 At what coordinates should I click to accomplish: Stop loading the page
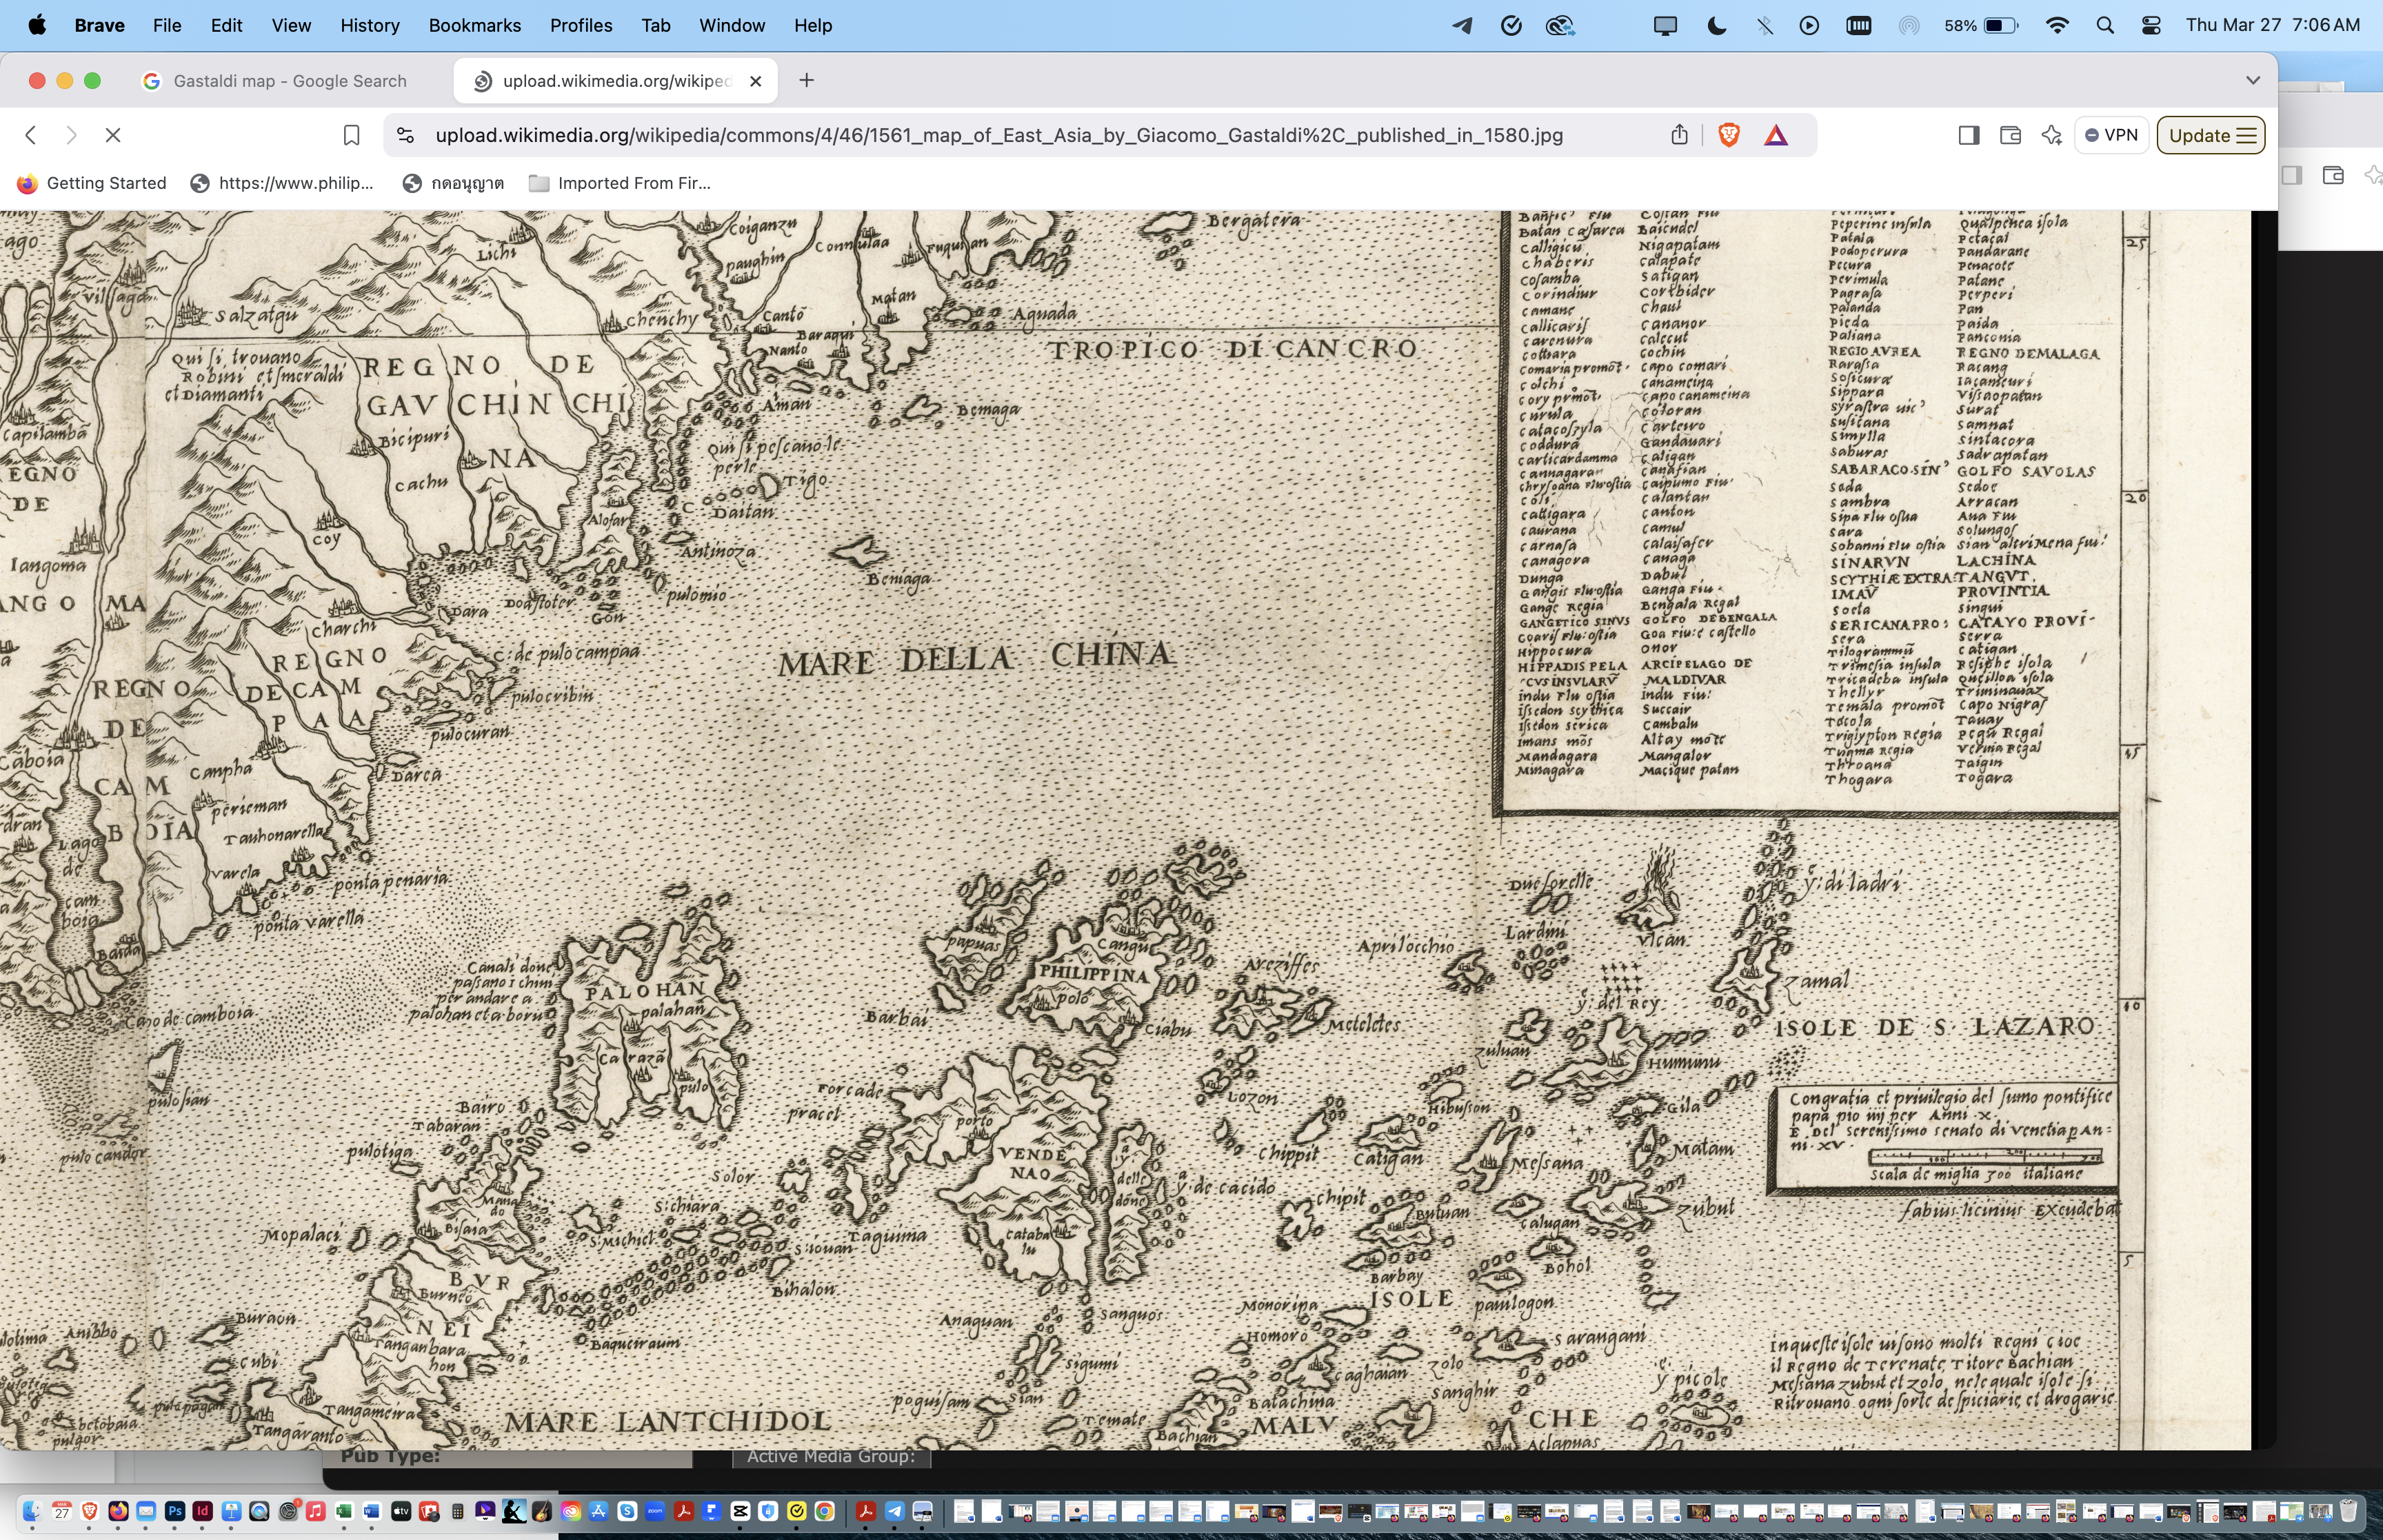click(113, 135)
